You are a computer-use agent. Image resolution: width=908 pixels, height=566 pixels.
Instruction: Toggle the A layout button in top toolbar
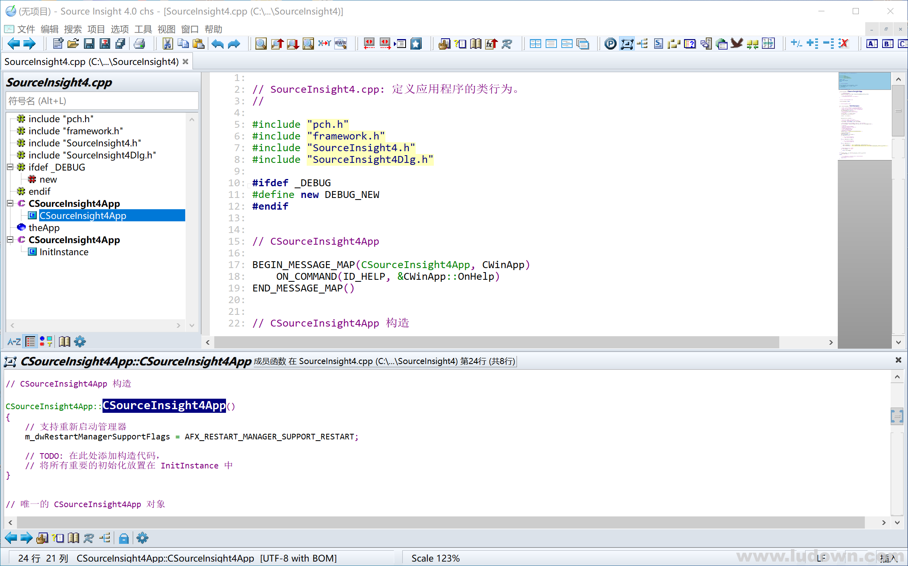(872, 44)
